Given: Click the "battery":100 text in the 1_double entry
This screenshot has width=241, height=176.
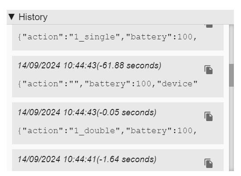Looking at the screenshot, I should coord(159,131).
